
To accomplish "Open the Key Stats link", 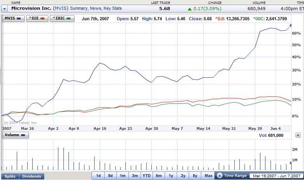I will (x=112, y=8).
